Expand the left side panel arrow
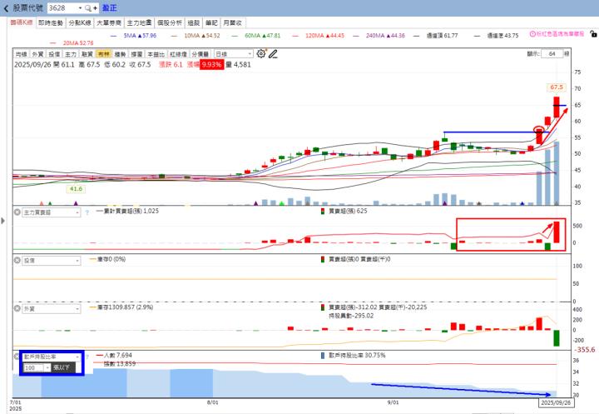The height and width of the screenshot is (414, 599). tap(3, 220)
